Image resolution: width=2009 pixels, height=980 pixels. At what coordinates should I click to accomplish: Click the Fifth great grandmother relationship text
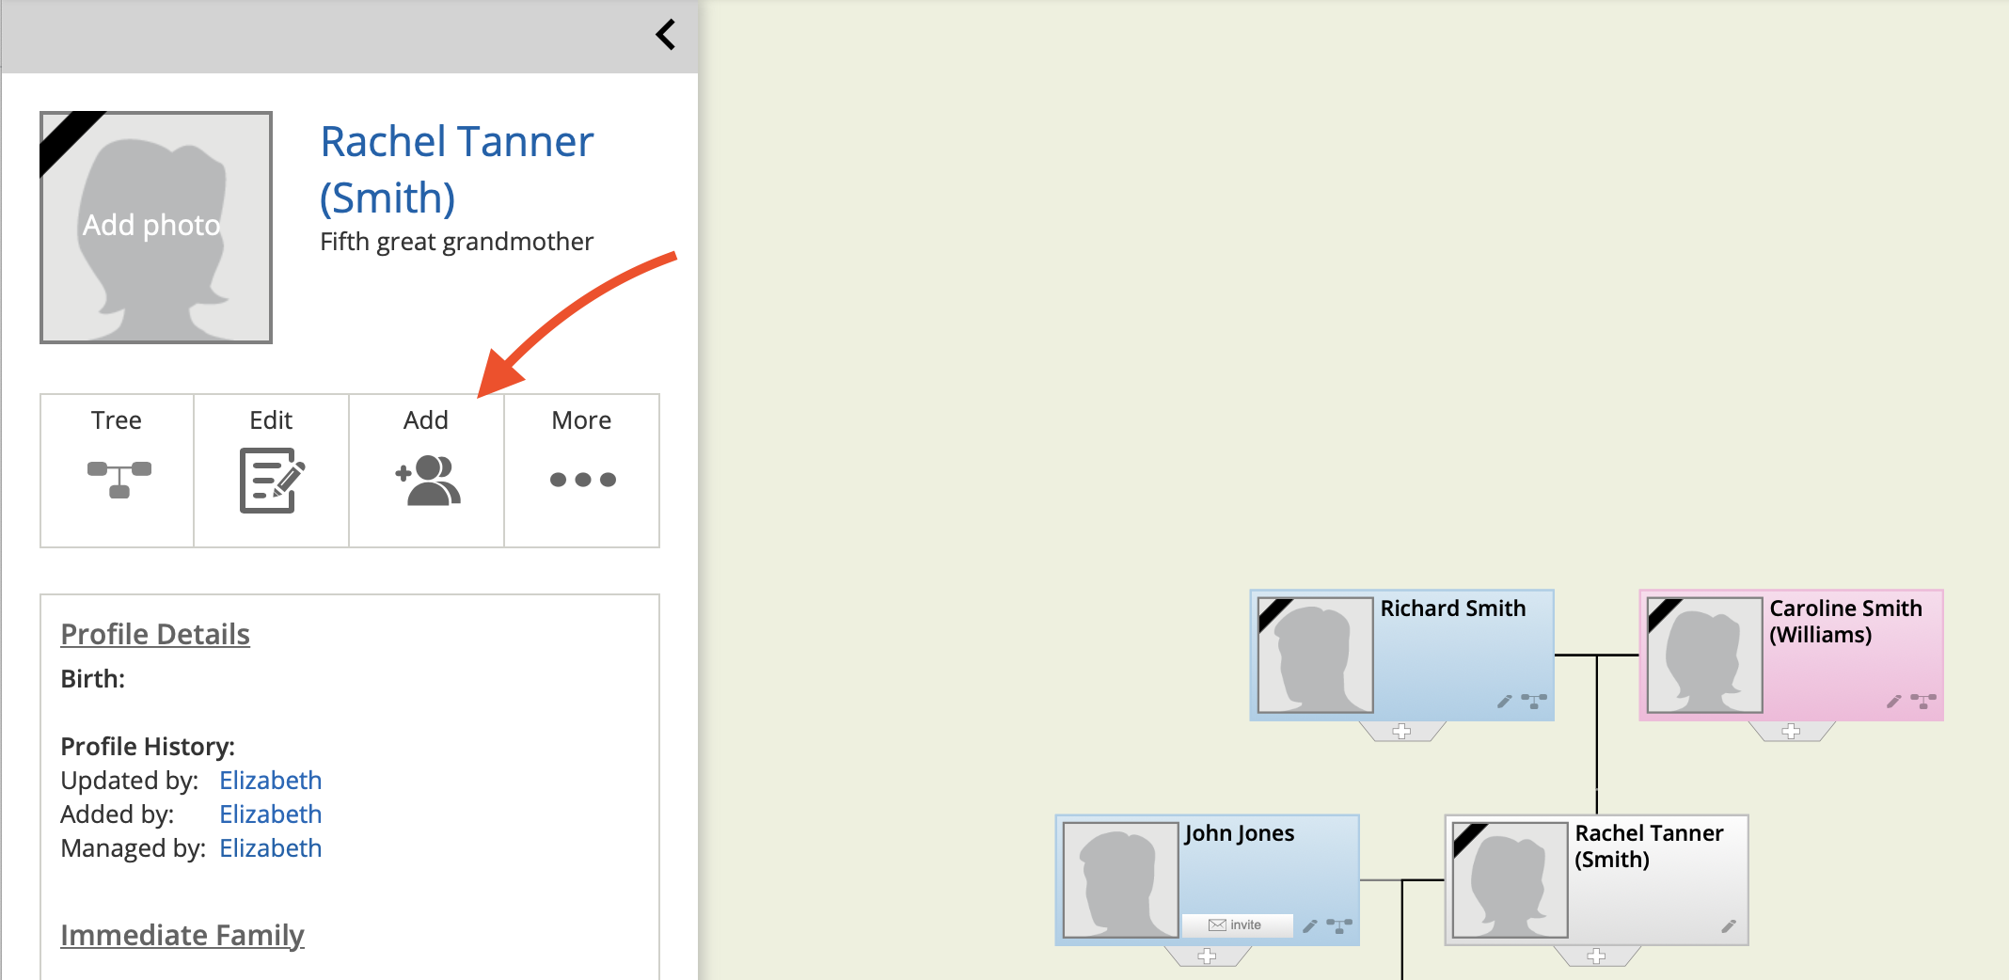point(456,242)
